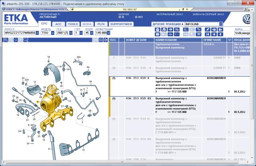
Task: Click the Турбонагнетатель Выпускной коллектор header row
Action: [180, 49]
